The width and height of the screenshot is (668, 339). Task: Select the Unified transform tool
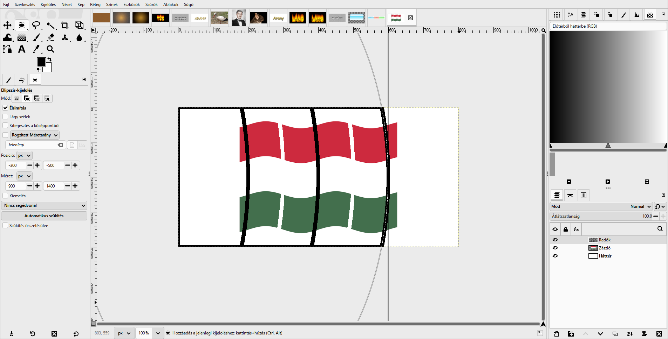point(80,25)
